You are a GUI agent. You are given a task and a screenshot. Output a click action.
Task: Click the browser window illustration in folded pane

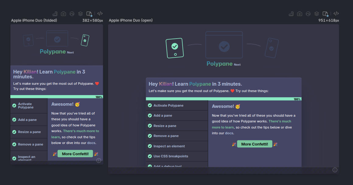pos(57,39)
